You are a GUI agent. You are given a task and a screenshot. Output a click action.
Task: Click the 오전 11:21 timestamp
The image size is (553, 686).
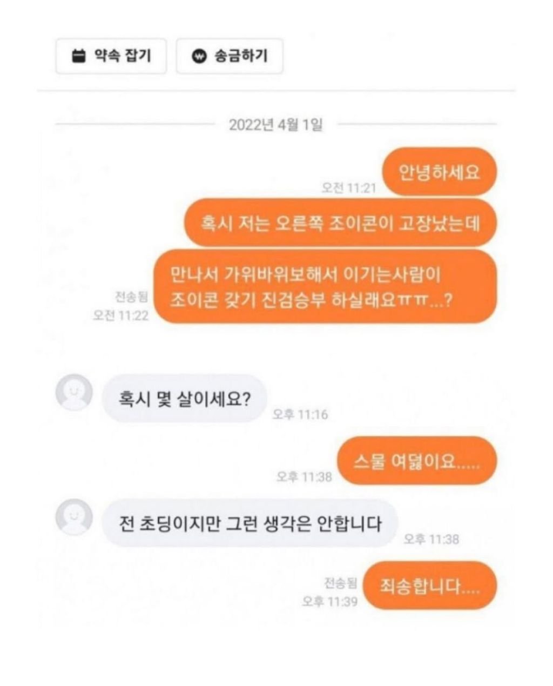click(348, 187)
